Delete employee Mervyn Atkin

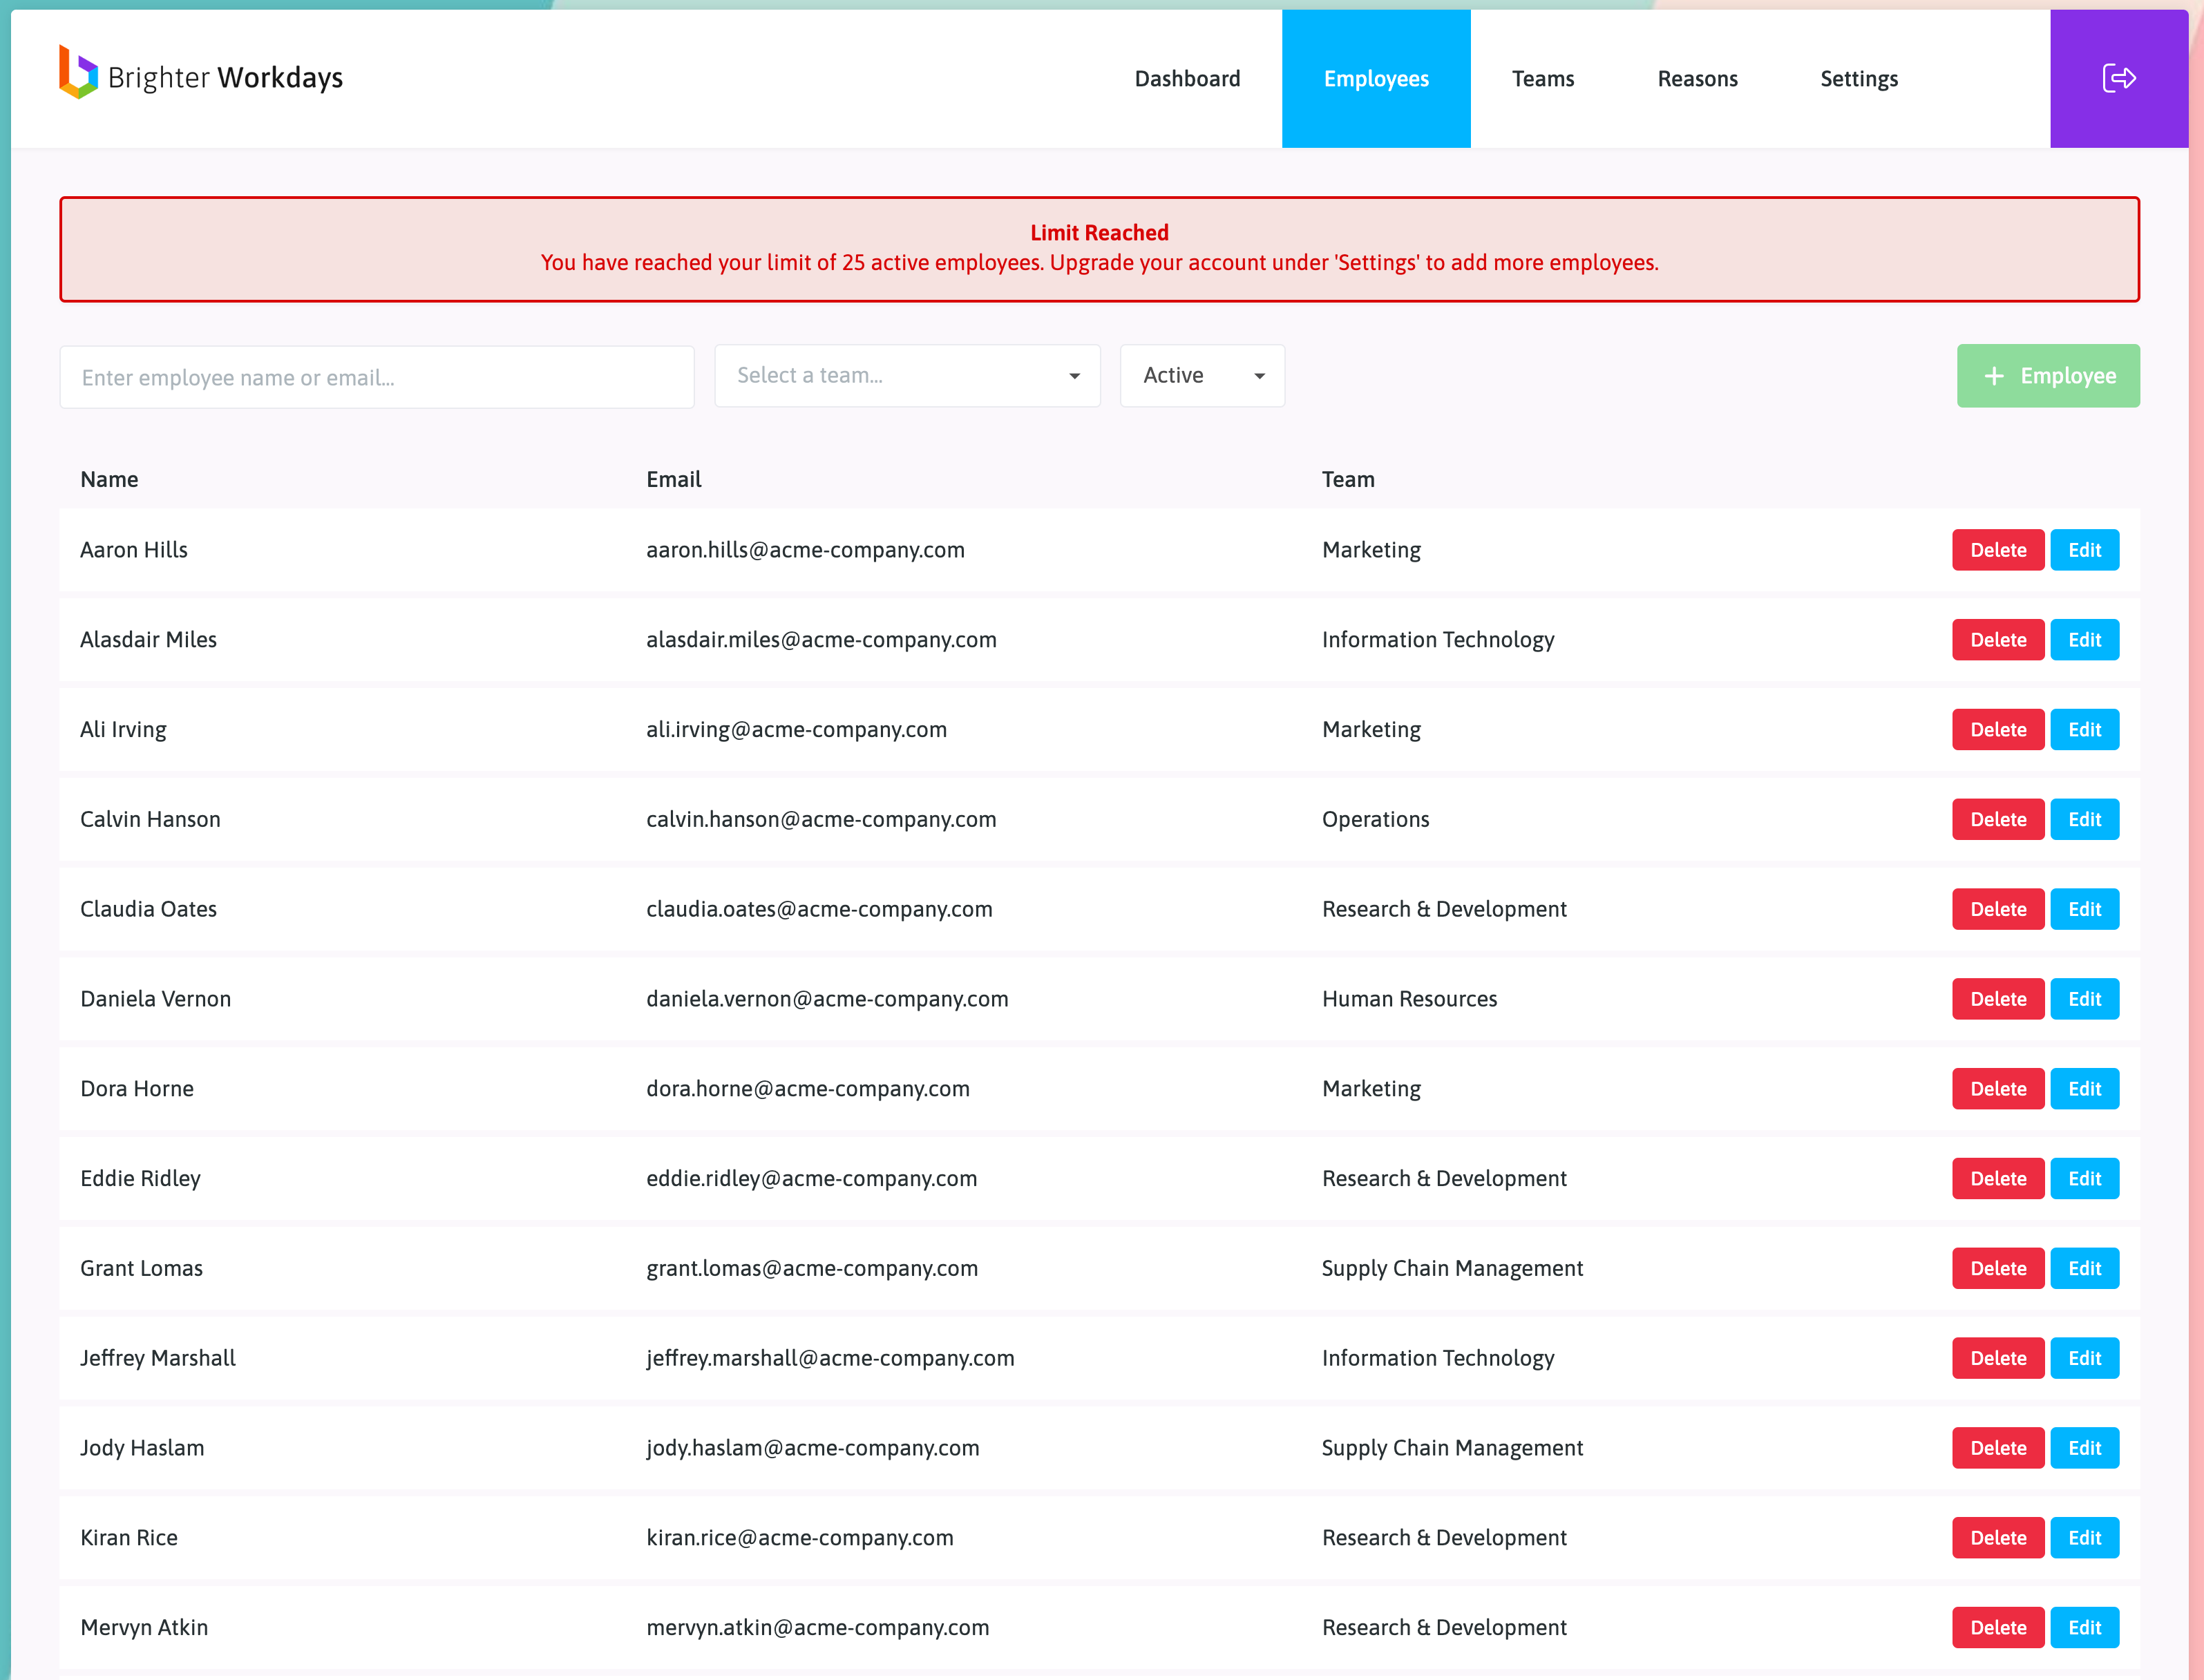coord(1997,1628)
